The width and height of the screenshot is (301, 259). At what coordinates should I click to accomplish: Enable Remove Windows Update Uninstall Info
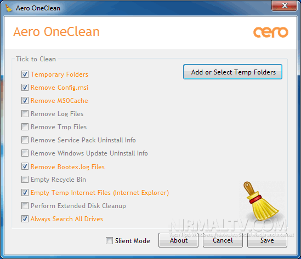pyautogui.click(x=25, y=153)
